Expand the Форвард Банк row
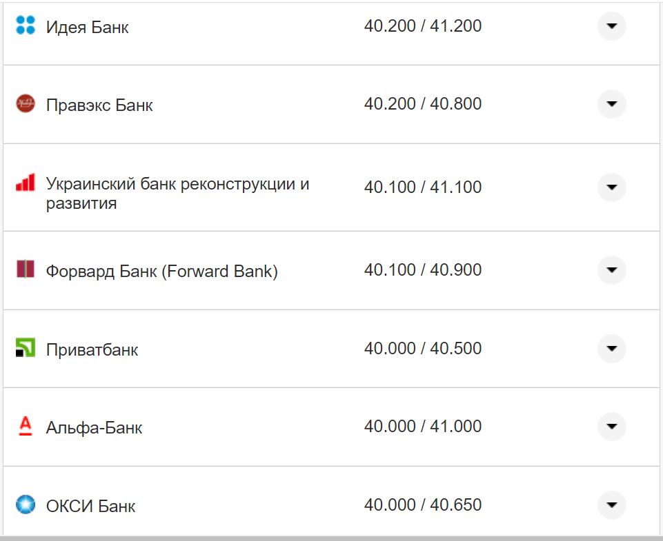The image size is (663, 541). point(611,270)
